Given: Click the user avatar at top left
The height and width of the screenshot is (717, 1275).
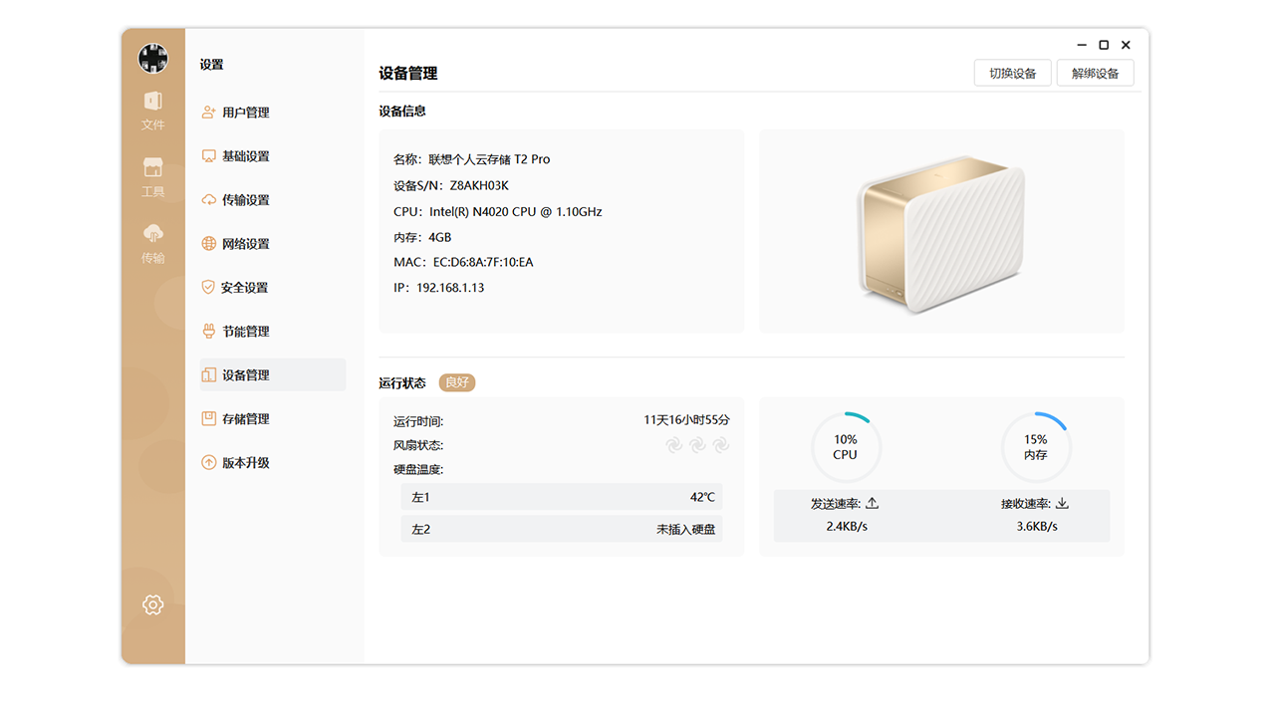Looking at the screenshot, I should click(x=152, y=58).
